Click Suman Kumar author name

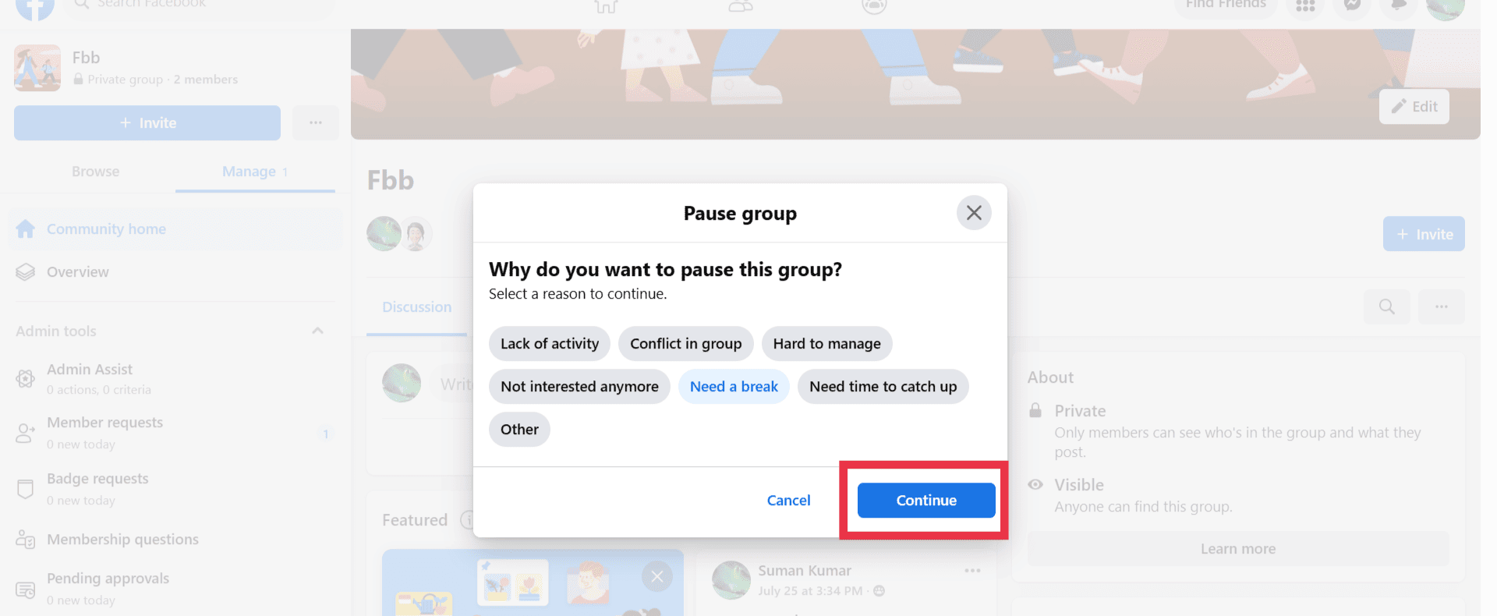805,571
